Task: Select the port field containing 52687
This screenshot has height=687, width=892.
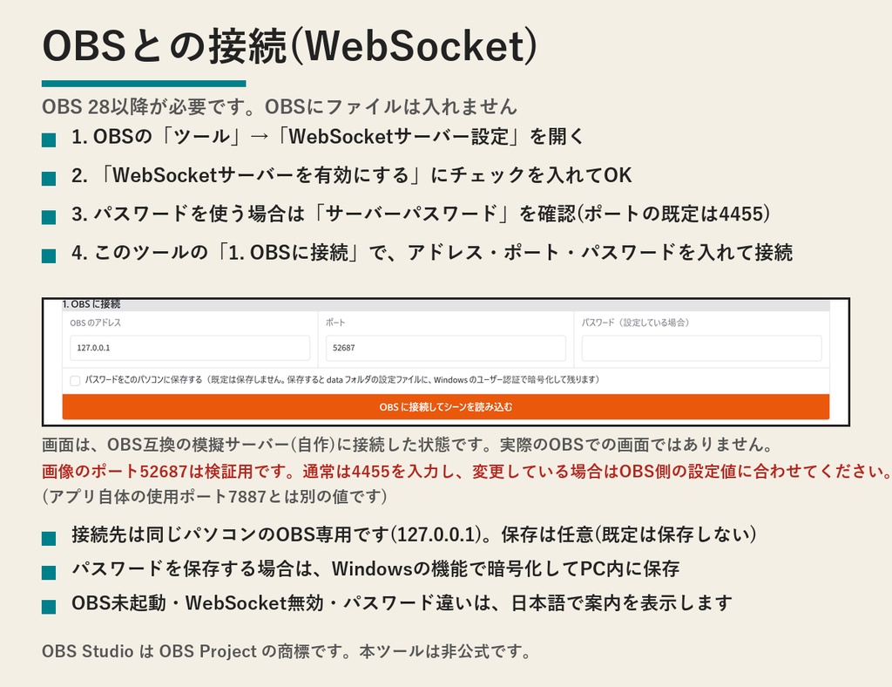Action: (445, 348)
